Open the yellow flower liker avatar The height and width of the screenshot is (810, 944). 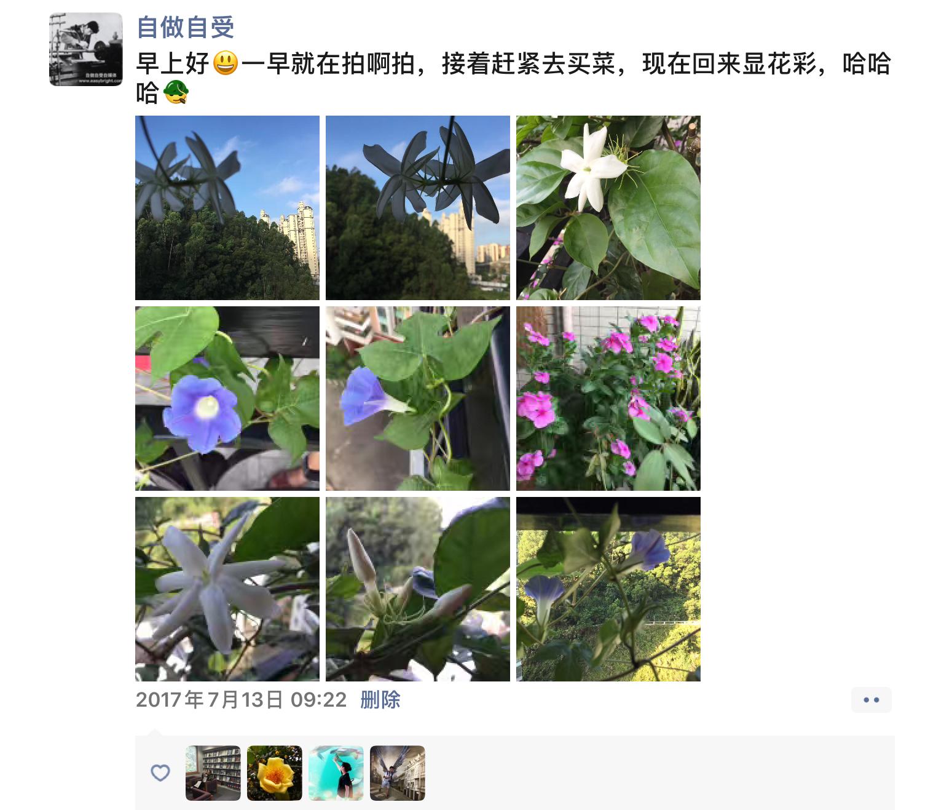coord(275,773)
